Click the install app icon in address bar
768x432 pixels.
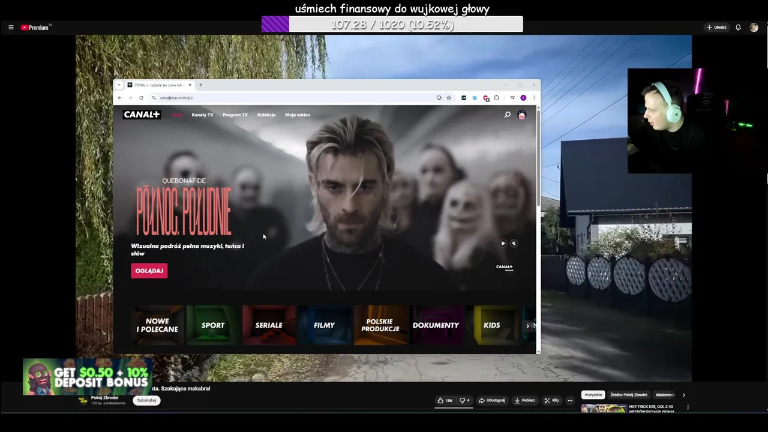[x=439, y=98]
